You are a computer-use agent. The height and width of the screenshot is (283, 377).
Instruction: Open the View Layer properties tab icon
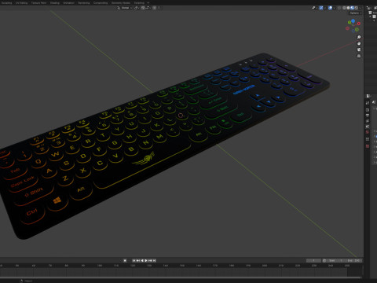pyautogui.click(x=368, y=121)
